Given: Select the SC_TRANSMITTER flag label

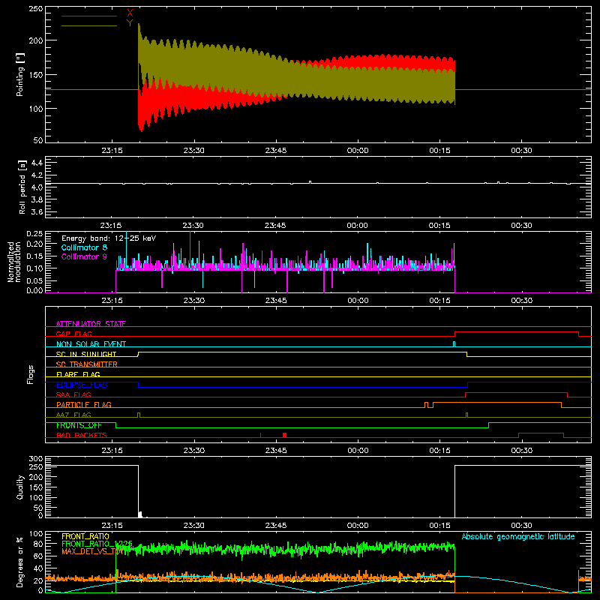Looking at the screenshot, I should (x=87, y=364).
